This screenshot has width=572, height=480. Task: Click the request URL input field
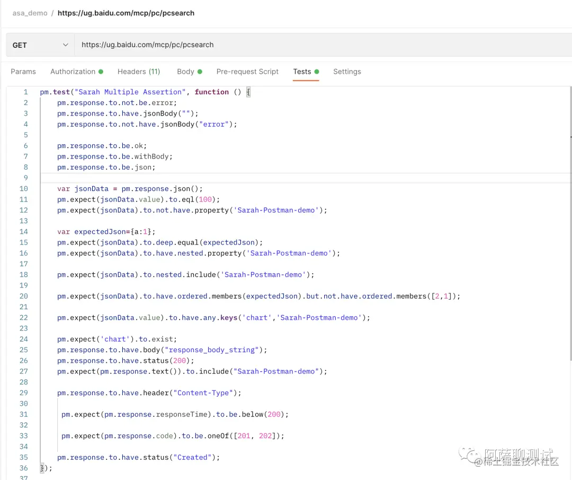click(x=323, y=45)
